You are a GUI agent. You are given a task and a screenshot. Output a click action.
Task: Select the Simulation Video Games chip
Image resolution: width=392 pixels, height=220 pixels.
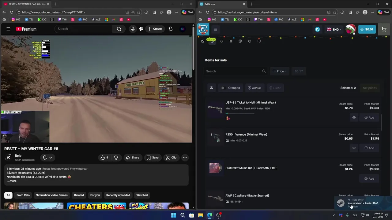(x=52, y=195)
